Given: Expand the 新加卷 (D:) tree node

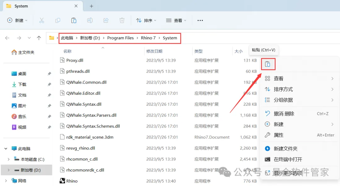Looking at the screenshot, I should tap(8, 170).
